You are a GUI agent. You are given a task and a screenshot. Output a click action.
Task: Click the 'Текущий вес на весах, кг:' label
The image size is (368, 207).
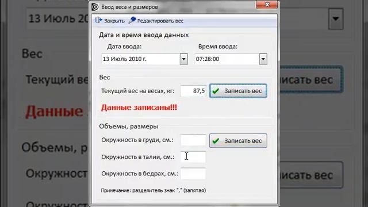pos(138,91)
